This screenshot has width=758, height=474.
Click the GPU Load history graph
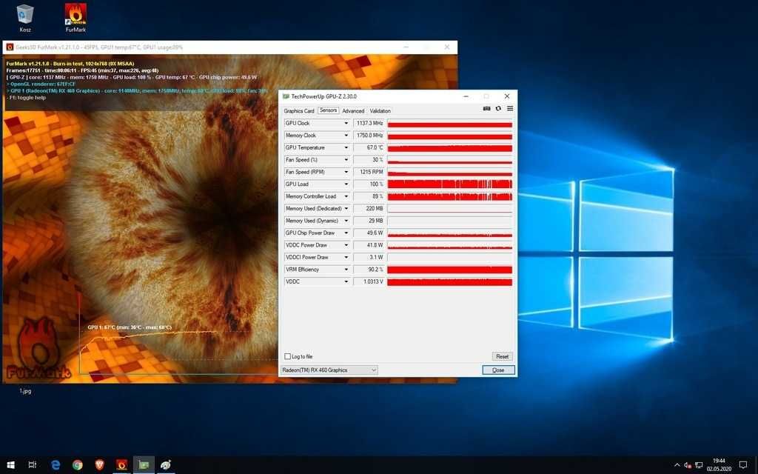click(449, 184)
